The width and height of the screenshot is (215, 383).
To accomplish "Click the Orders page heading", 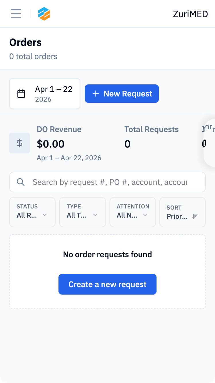I will [x=26, y=42].
